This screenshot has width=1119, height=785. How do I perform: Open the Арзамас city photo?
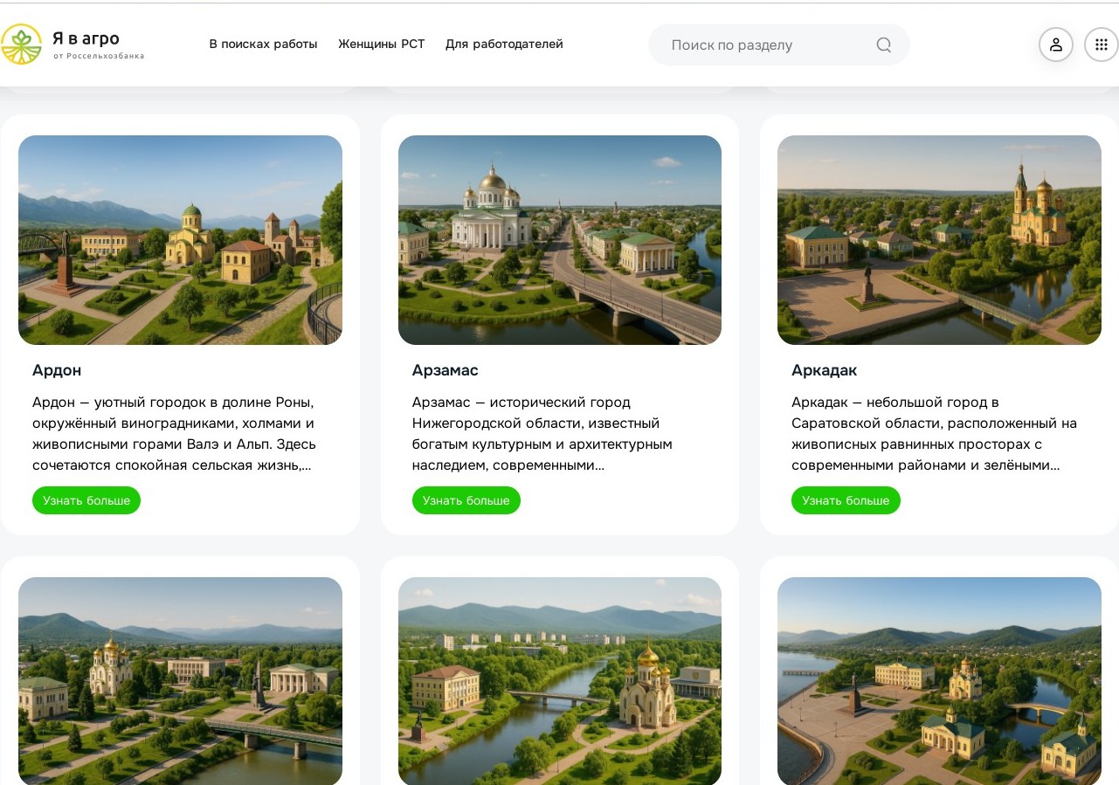click(x=559, y=240)
